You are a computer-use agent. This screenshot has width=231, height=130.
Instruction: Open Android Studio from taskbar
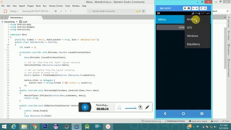(87, 127)
